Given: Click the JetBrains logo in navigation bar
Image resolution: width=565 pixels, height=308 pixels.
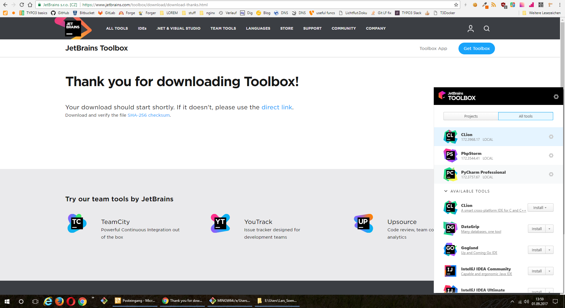Looking at the screenshot, I should (x=73, y=29).
